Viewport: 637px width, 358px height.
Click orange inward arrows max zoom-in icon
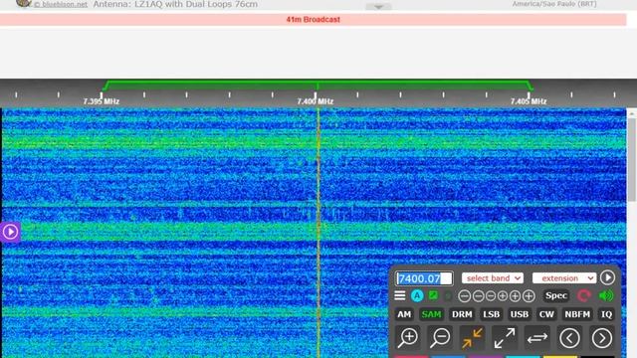pyautogui.click(x=472, y=338)
